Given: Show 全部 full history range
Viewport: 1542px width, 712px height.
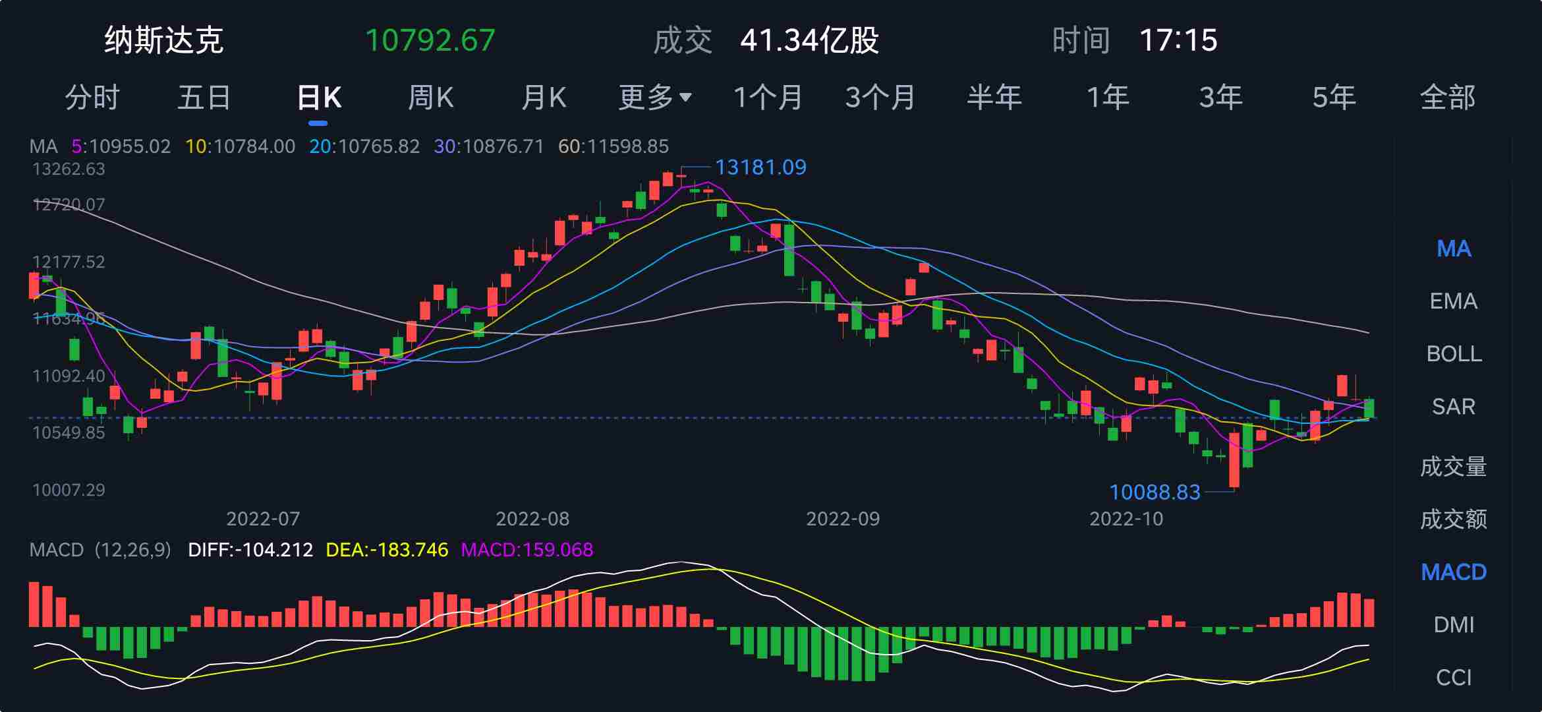Looking at the screenshot, I should 1447,98.
